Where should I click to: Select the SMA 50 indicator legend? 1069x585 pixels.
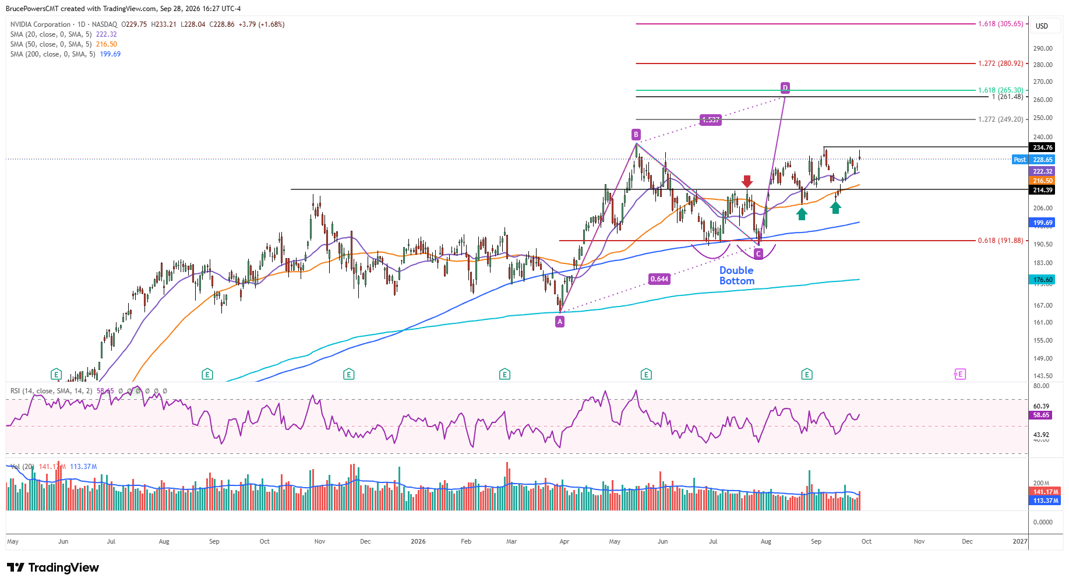[x=63, y=44]
